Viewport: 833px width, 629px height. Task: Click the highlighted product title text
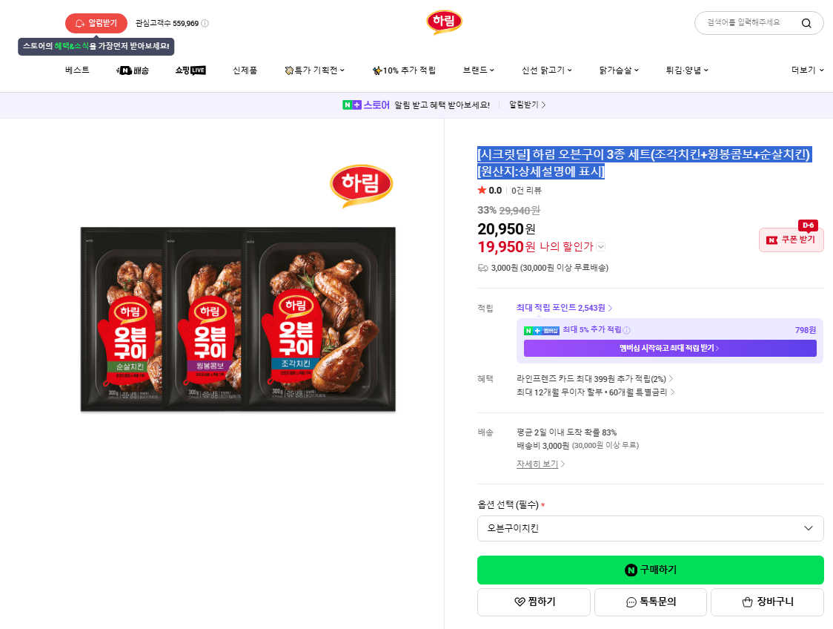644,162
